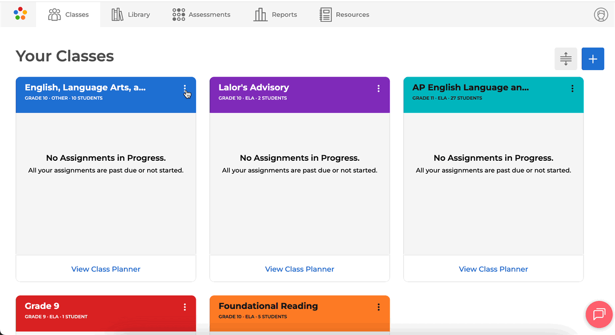
Task: Open the user profile avatar icon
Action: pos(600,15)
